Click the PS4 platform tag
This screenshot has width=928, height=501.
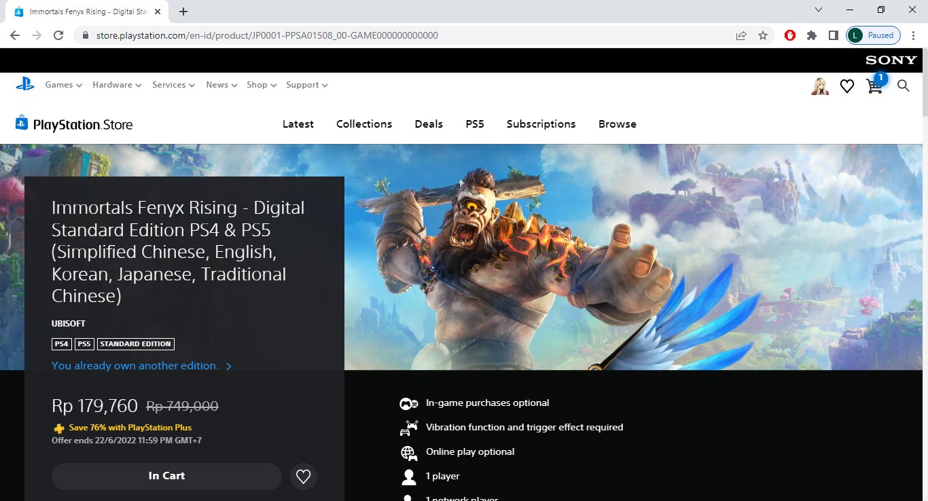(x=62, y=344)
